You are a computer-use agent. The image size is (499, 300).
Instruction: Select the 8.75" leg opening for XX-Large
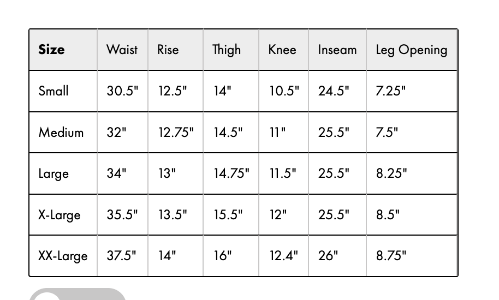(391, 255)
